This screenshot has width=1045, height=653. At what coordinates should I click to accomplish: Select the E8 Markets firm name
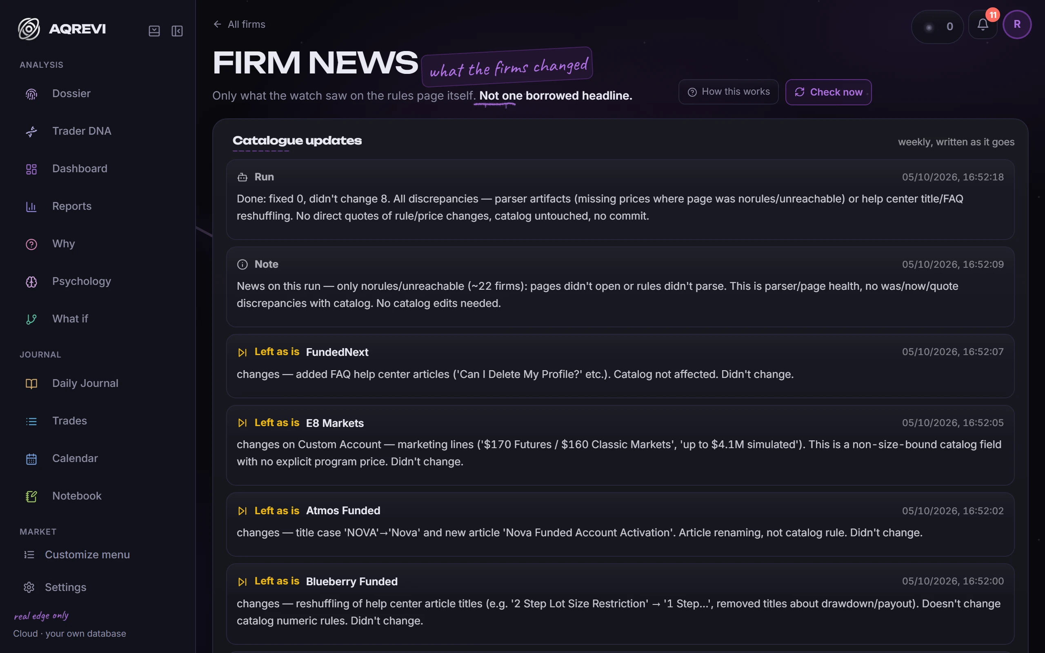(335, 423)
